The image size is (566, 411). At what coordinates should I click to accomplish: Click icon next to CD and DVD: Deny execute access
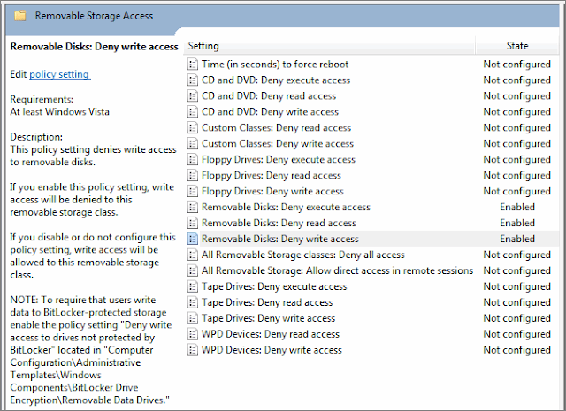click(x=193, y=80)
